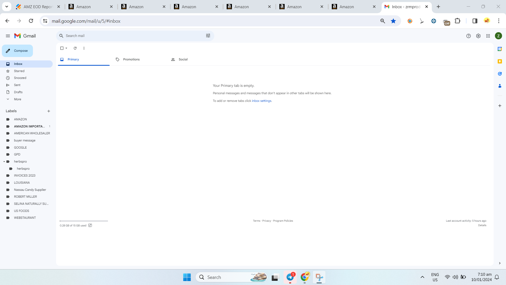Viewport: 506px width, 285px height.
Task: Open search options filter icon
Action: [208, 36]
